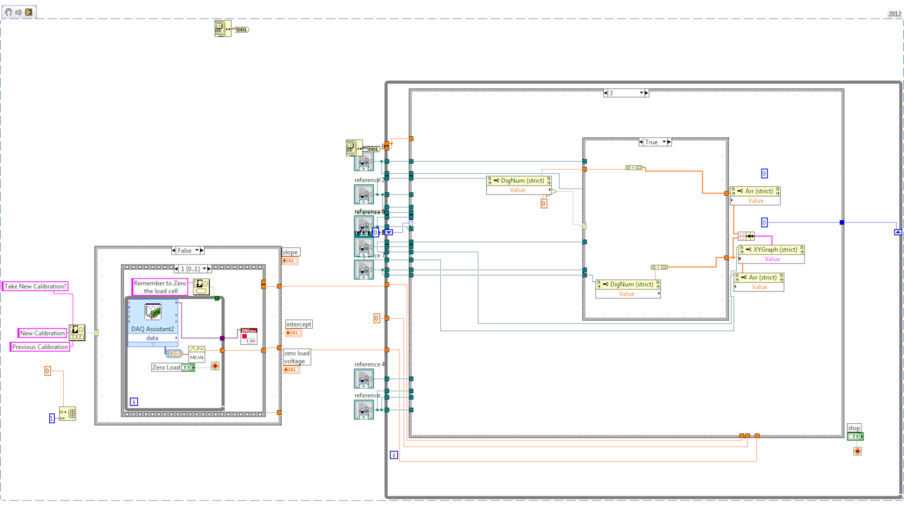Click the two-button dialog beside New Calibration
904x506 pixels.
(x=77, y=332)
